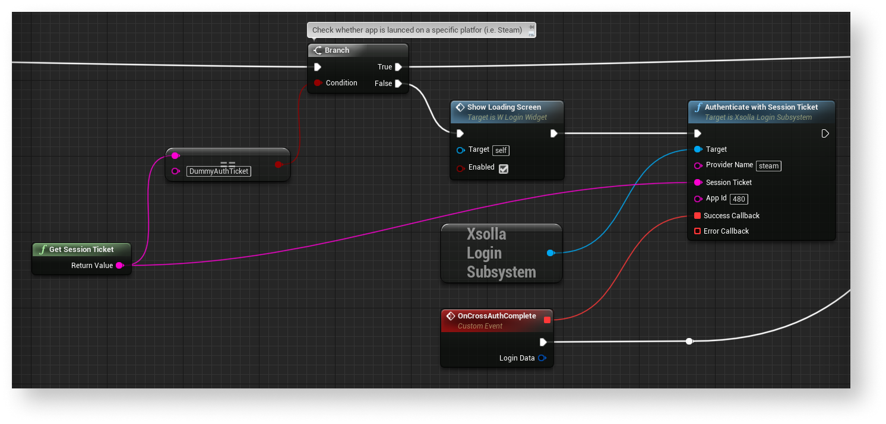The image size is (886, 424).
Task: Click the Branch node True output pin
Action: click(x=398, y=67)
